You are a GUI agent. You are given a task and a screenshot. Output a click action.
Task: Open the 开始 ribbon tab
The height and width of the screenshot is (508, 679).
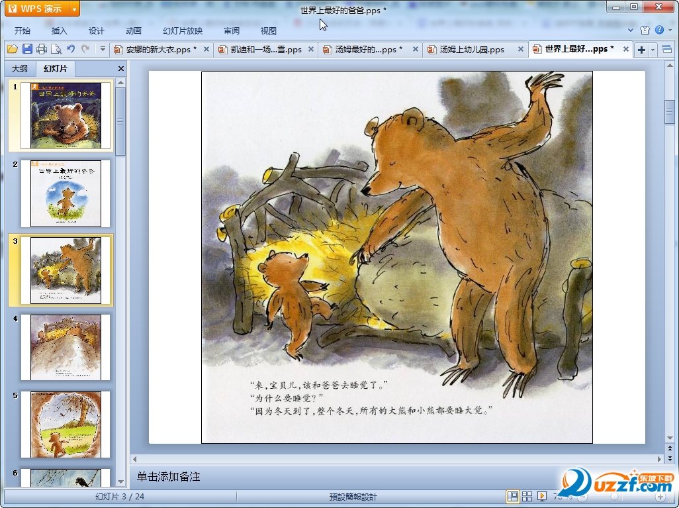(23, 30)
